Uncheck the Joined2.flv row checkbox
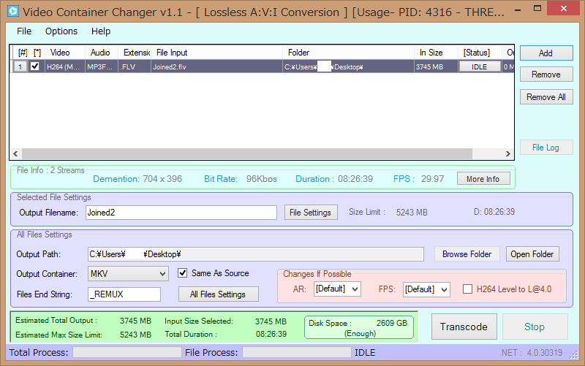This screenshot has height=366, width=585. pos(34,66)
